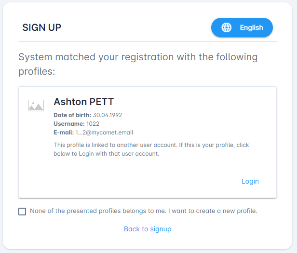
Task: Click the masked e-mail address 1...2@mycomet.email
Action: [x=104, y=133]
